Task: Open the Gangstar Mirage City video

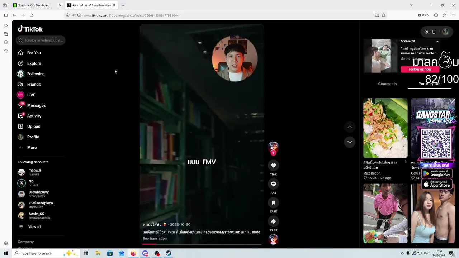Action: click(x=433, y=128)
